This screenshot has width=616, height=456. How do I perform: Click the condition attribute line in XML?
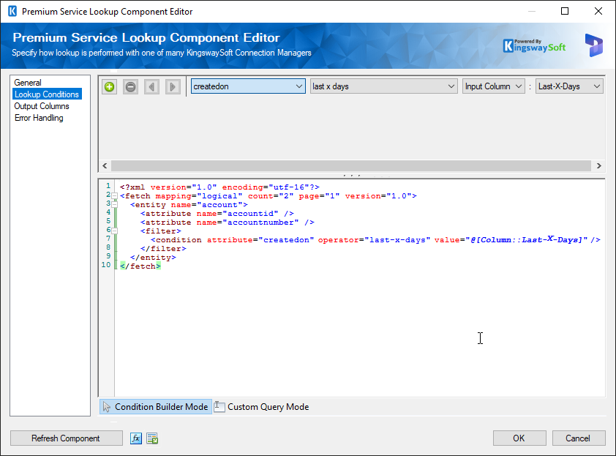(375, 240)
